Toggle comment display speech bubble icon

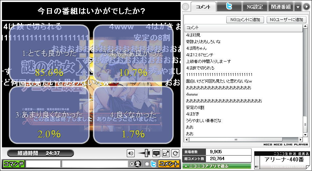[x=156, y=153]
